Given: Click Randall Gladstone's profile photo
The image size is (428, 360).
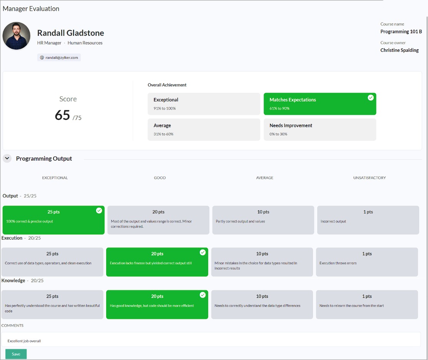Looking at the screenshot, I should click(17, 36).
